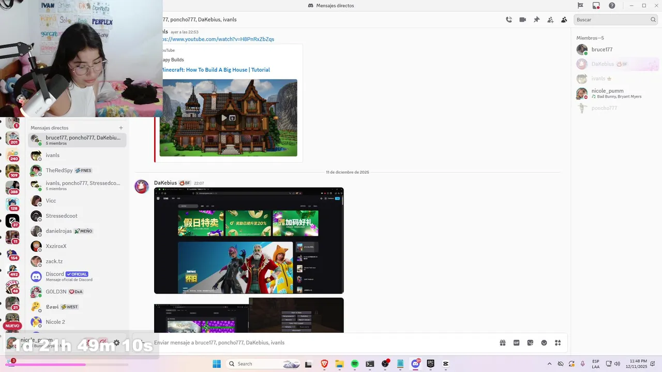Open the ivanls, poncho777, Stressedcoot group
The image size is (662, 372).
[77, 185]
